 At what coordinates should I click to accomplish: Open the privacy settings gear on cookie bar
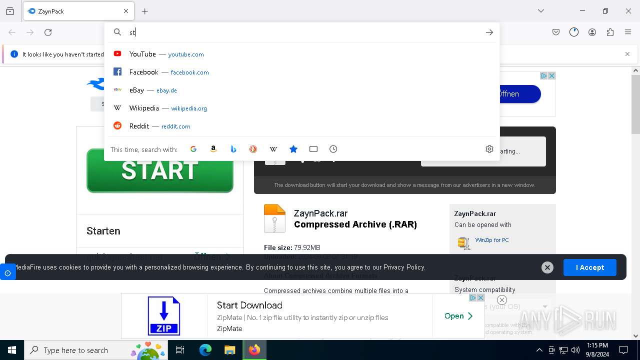pyautogui.click(x=8, y=273)
